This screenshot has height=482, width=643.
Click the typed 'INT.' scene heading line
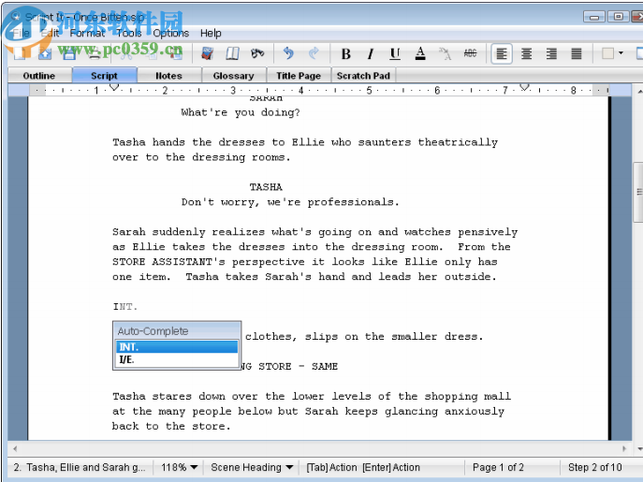[x=124, y=306]
